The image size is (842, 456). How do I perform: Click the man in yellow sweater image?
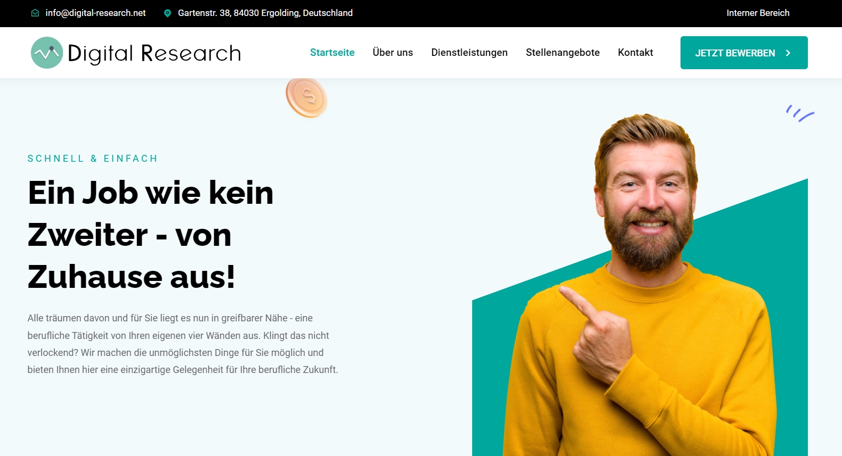tap(639, 285)
